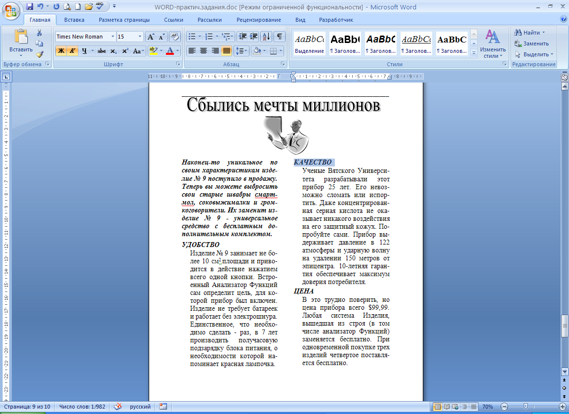Increase paragraph indent
The height and width of the screenshot is (414, 569).
pyautogui.click(x=254, y=37)
